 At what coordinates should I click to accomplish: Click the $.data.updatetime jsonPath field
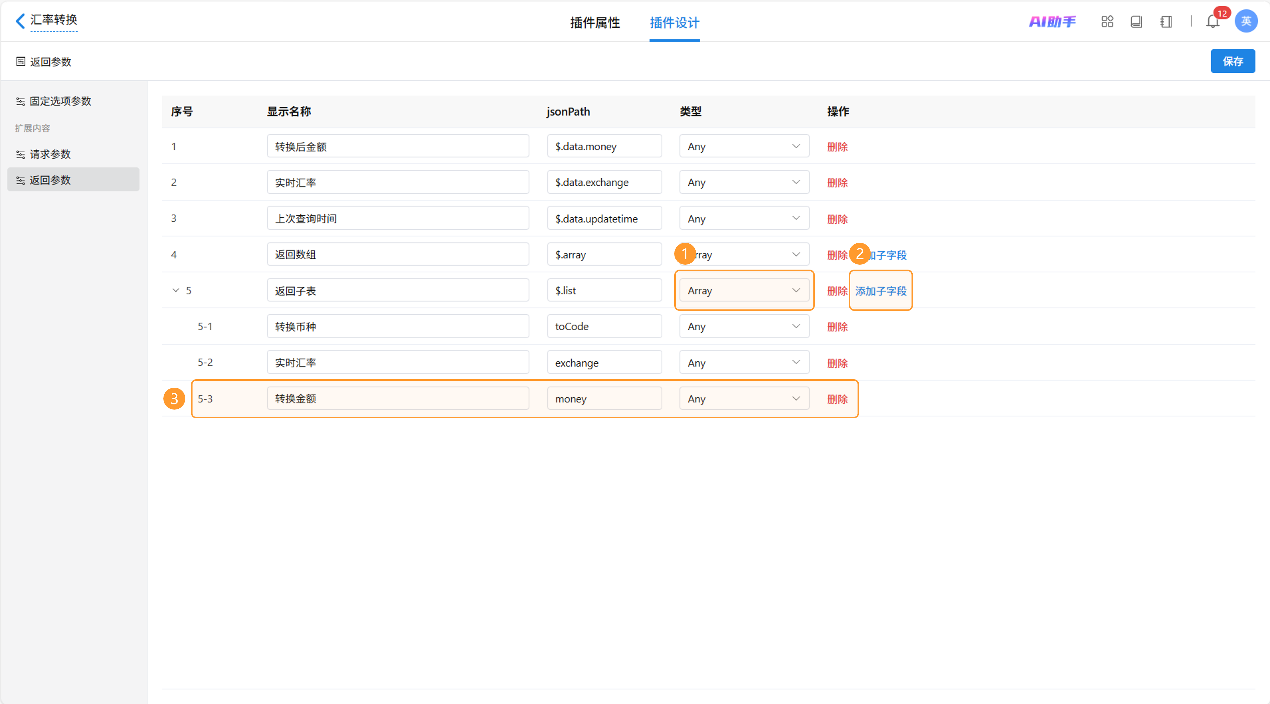pos(604,219)
